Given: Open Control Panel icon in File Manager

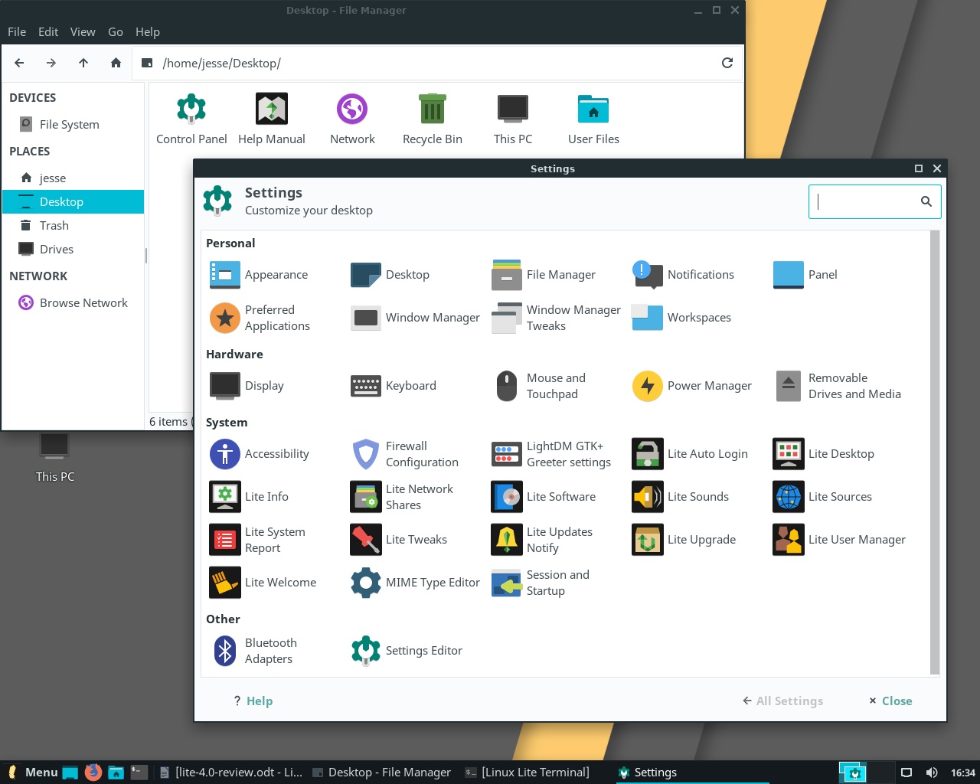Looking at the screenshot, I should tap(191, 109).
